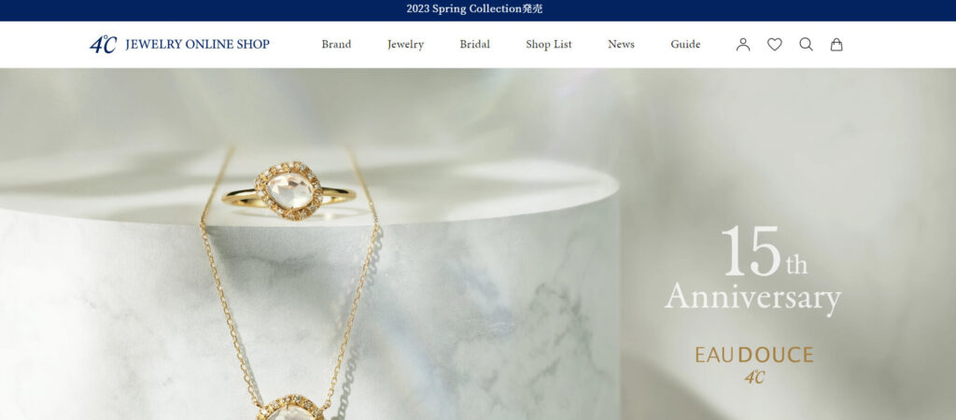Viewport: 956px width, 420px height.
Task: Click the JEWELRY ONLINE SHOP title text
Action: click(197, 45)
